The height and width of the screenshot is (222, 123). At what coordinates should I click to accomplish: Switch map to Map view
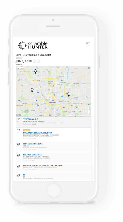tap(18, 68)
